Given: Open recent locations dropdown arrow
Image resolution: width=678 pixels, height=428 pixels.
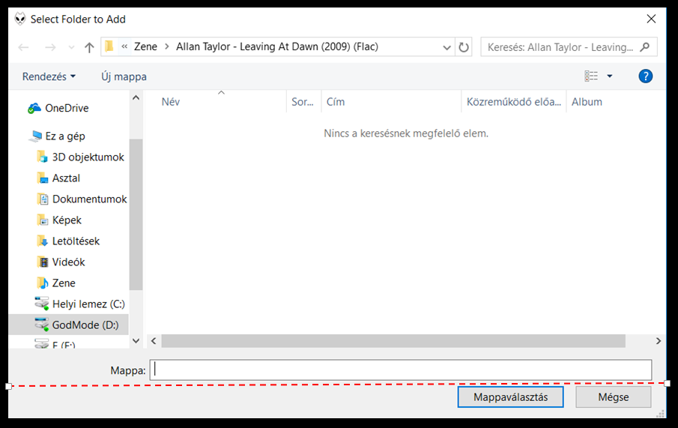Looking at the screenshot, I should click(x=71, y=47).
